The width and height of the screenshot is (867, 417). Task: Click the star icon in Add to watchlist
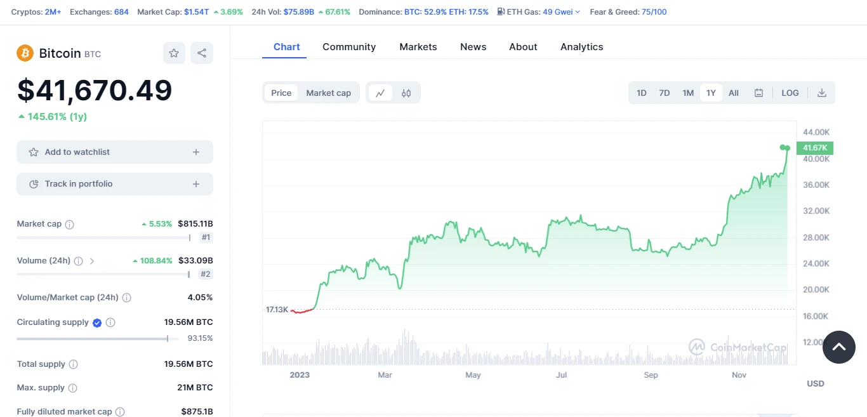pyautogui.click(x=34, y=152)
